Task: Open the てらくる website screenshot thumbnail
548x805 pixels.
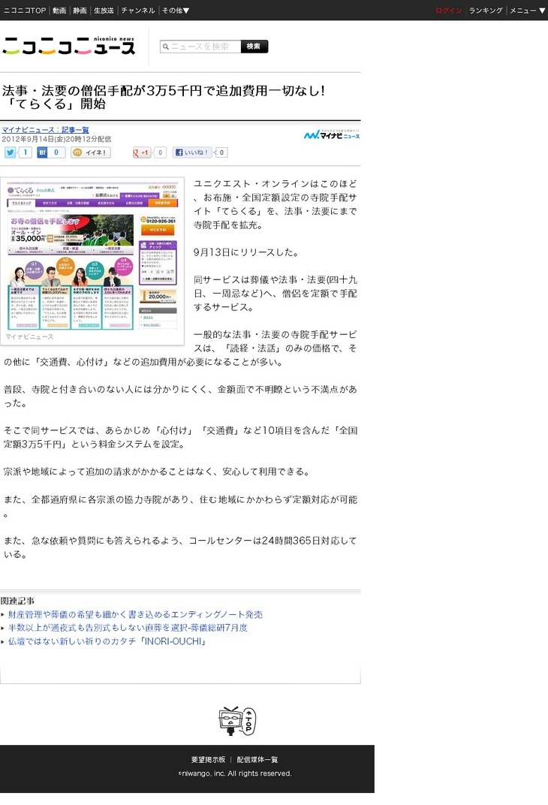Action: [92, 257]
